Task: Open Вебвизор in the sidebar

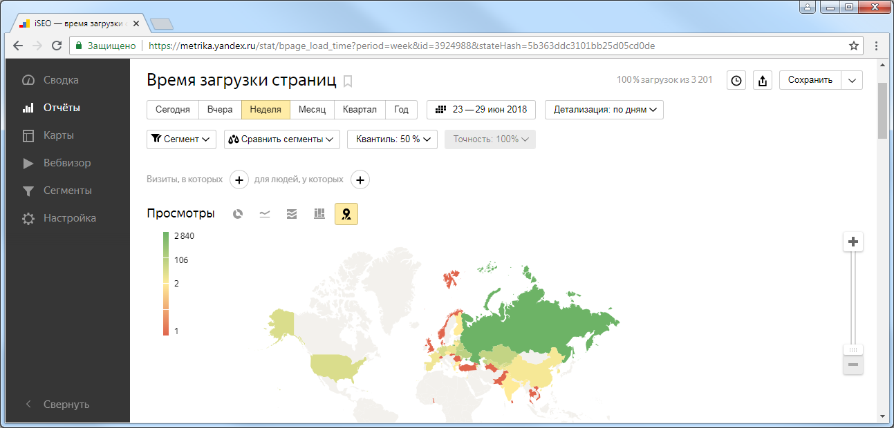Action: coord(67,163)
